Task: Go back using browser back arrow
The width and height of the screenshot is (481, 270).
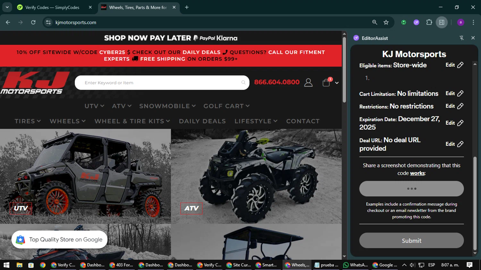Action: (x=8, y=22)
